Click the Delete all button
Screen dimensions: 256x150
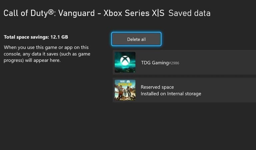point(136,39)
